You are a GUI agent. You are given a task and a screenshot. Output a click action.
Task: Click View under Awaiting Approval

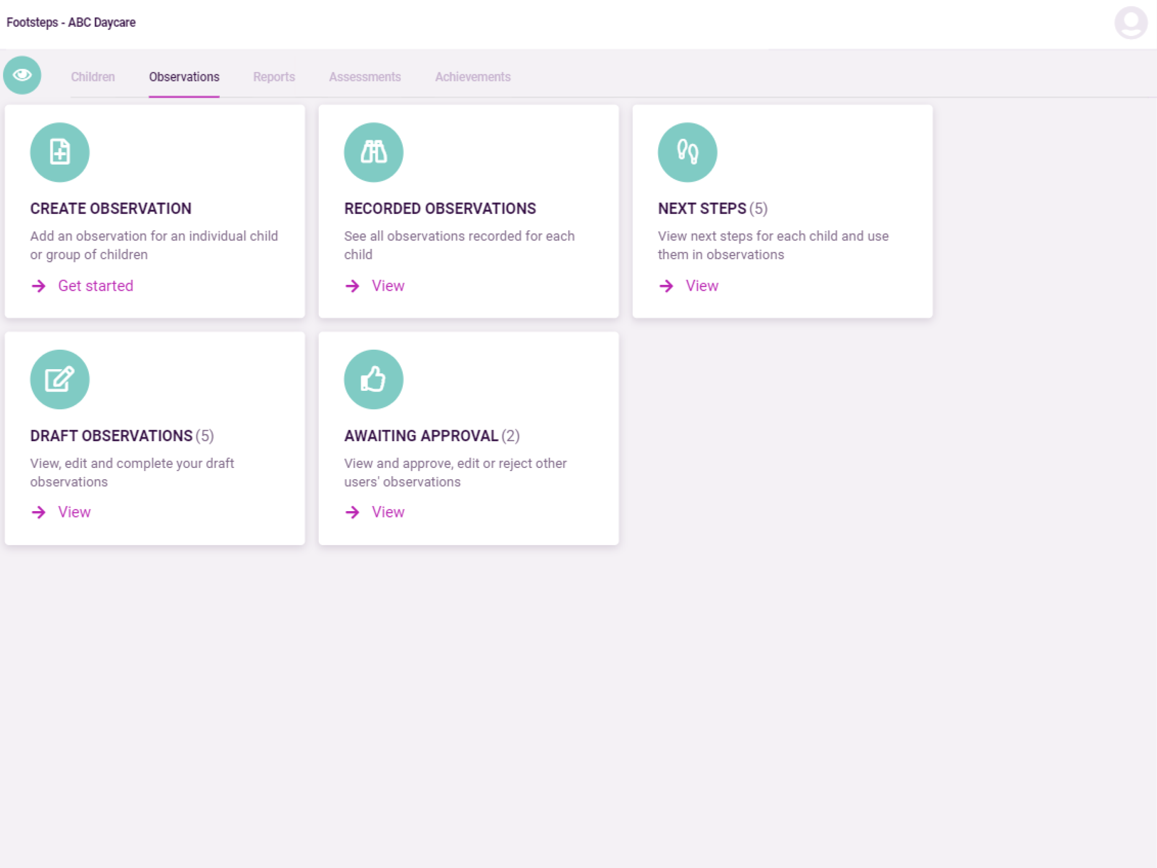tap(388, 512)
